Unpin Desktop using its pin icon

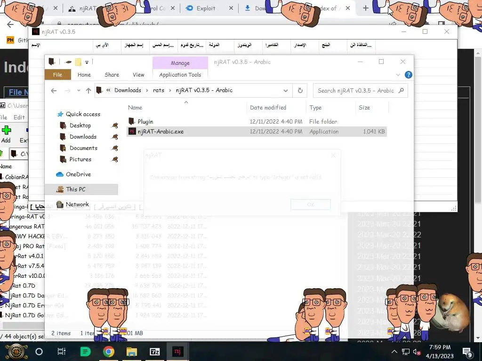click(x=115, y=125)
